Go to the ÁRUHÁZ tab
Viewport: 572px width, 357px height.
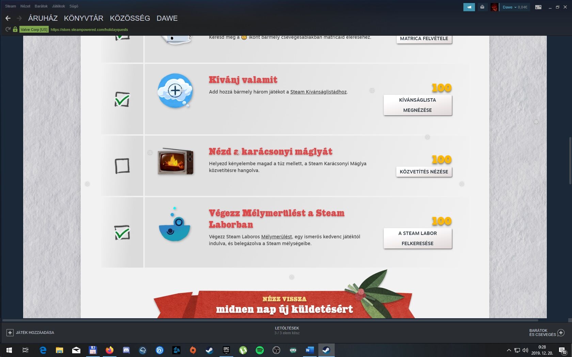pos(43,18)
